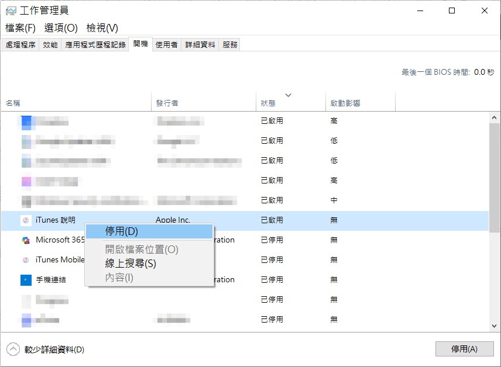Screen dimensions: 501x367
Task: Click the Task Manager title bar icon
Action: pos(11,11)
